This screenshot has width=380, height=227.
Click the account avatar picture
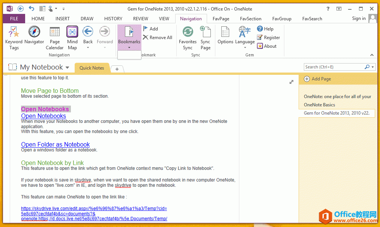point(372,18)
